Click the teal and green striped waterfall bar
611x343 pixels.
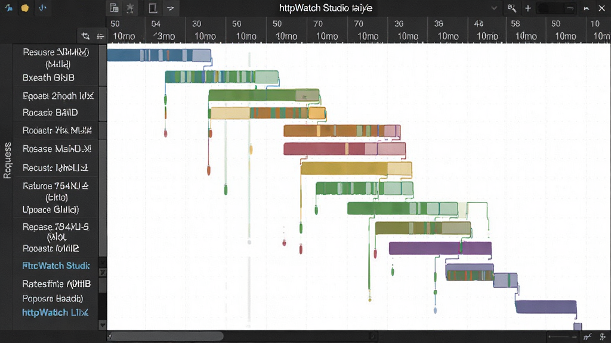[221, 77]
